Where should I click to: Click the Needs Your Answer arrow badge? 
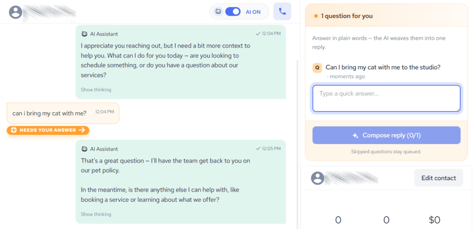48,130
